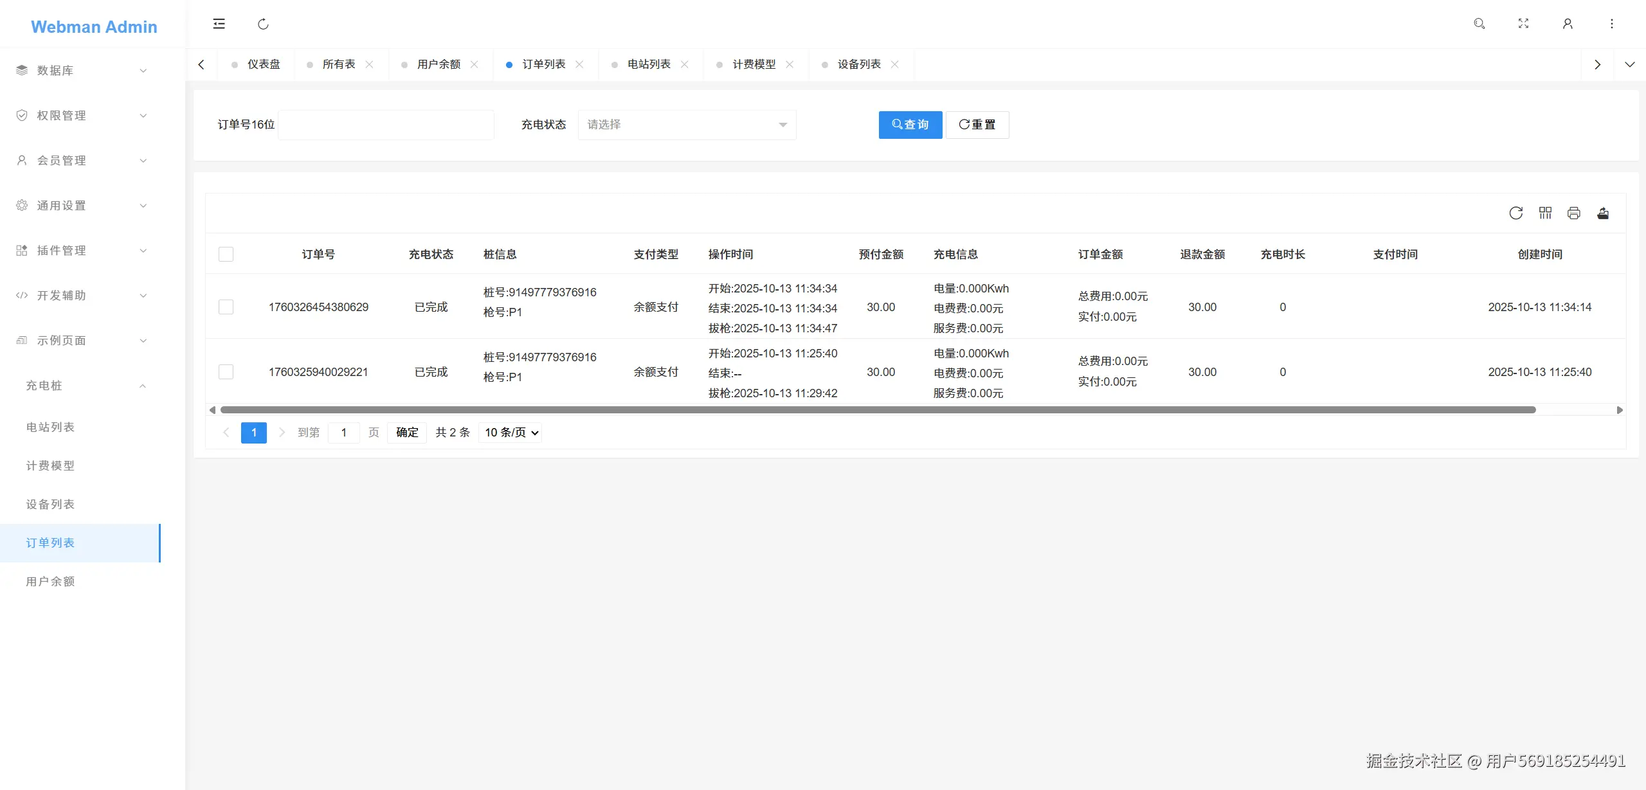Image resolution: width=1646 pixels, height=790 pixels.
Task: Enter fullscreen mode from the top bar
Action: coord(1523,24)
